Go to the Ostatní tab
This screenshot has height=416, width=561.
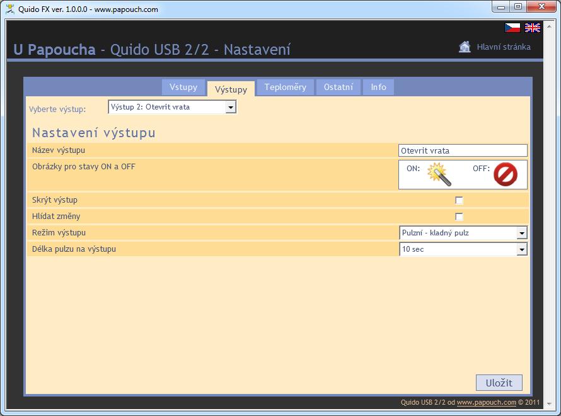pos(338,87)
